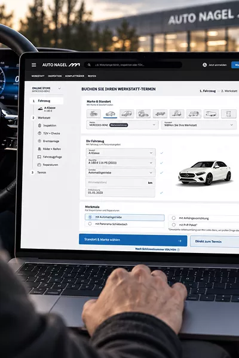Select 'Reparaturen' in the sidebar
The height and width of the screenshot is (358, 239).
pyautogui.click(x=50, y=165)
